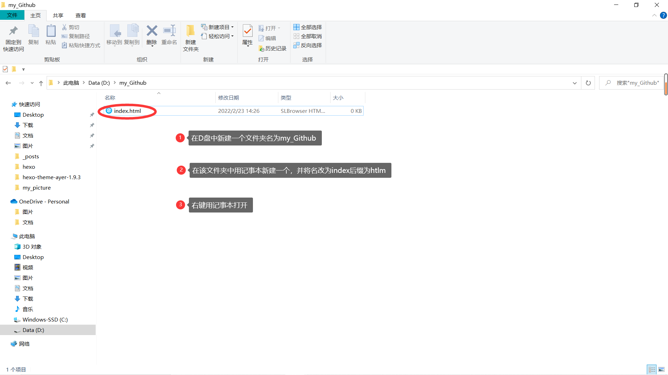Open History (历史记录) in the ribbon
The image size is (668, 375).
[x=272, y=49]
